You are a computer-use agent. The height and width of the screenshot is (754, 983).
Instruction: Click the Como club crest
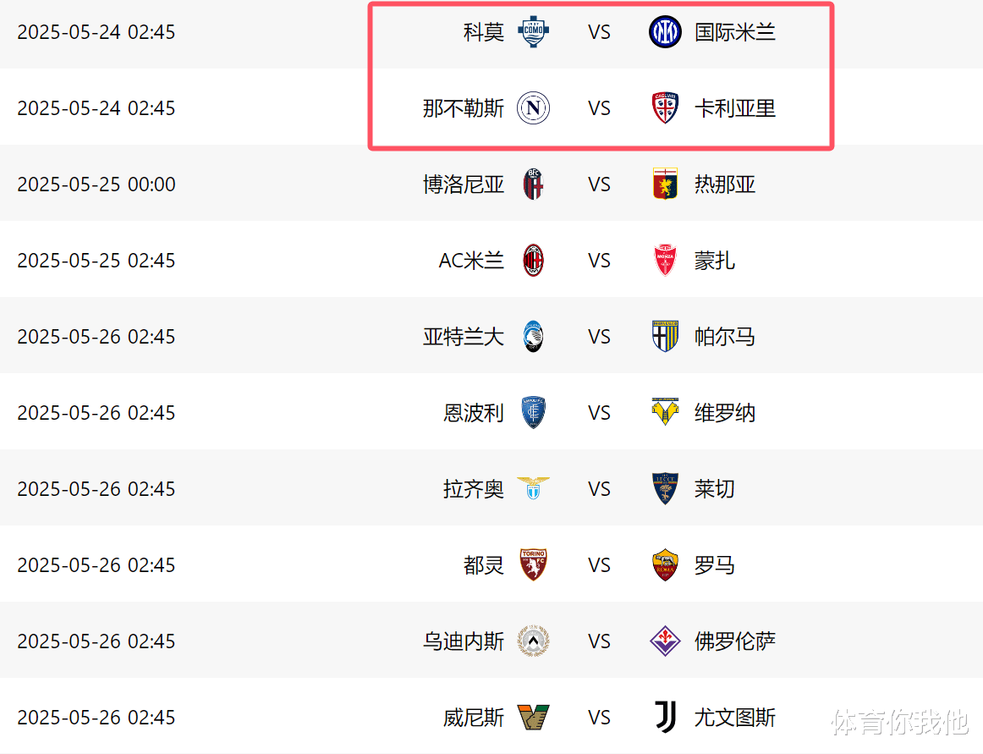(533, 32)
